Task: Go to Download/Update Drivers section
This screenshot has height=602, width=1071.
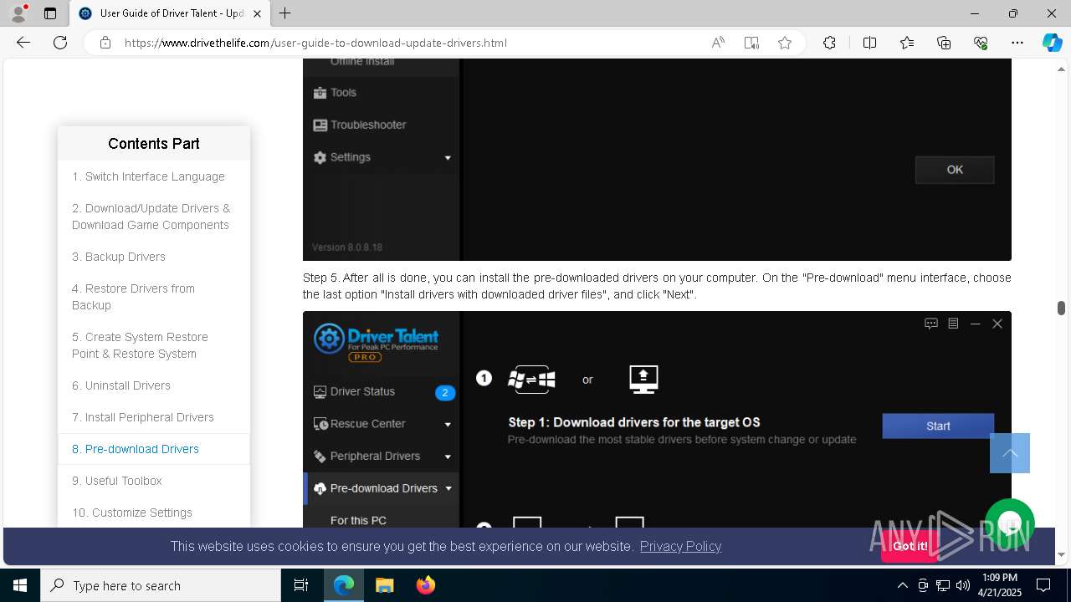Action: pyautogui.click(x=151, y=217)
